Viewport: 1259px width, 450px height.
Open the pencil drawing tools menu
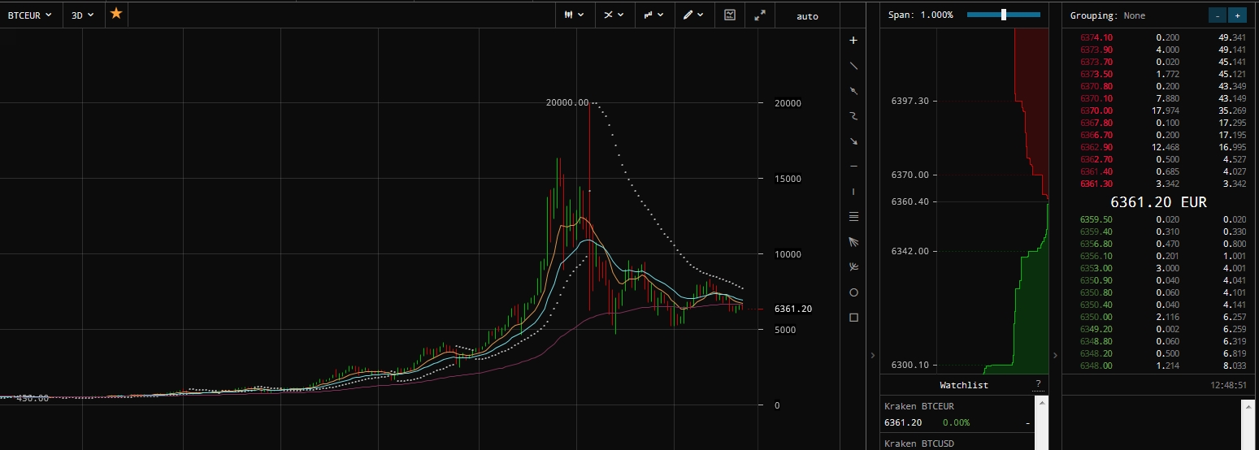pyautogui.click(x=693, y=15)
